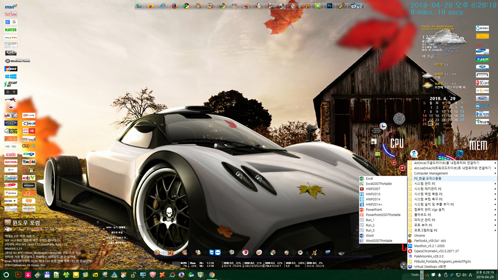Screen dimensions: 498x280
Task: Open the DeviantArt desktop shortcut
Action: tap(11, 84)
